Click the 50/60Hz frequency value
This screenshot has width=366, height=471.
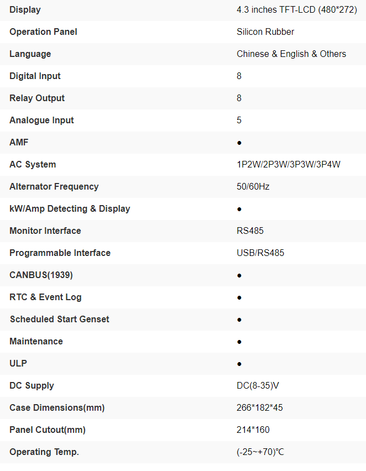point(253,186)
